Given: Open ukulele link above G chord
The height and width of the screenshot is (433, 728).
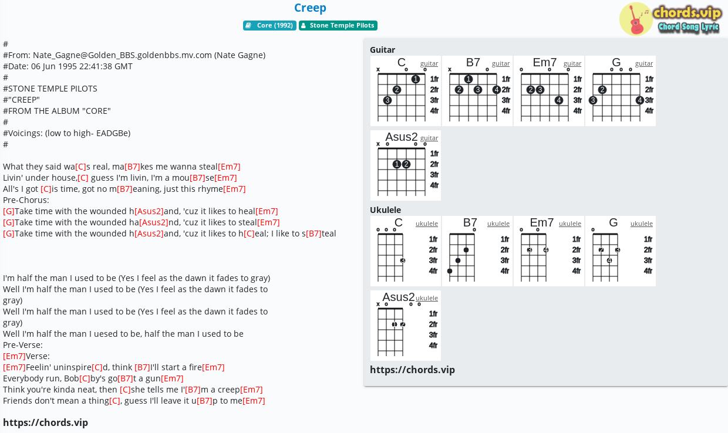Looking at the screenshot, I should 642,224.
